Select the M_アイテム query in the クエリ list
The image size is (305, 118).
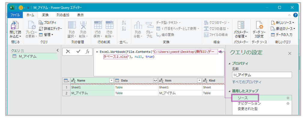pyautogui.click(x=34, y=57)
